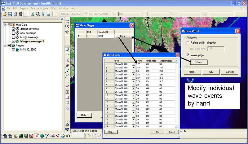
Task: Click the Frame zoom magnifier toolbar icon
Action: tap(38, 14)
